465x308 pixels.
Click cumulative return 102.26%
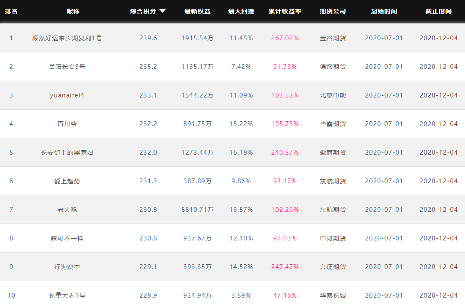tap(285, 210)
